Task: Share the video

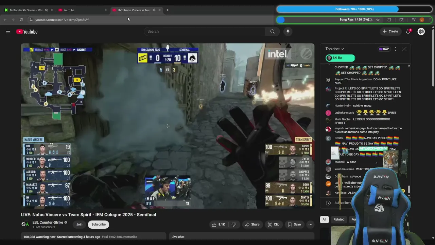Action: pyautogui.click(x=252, y=225)
